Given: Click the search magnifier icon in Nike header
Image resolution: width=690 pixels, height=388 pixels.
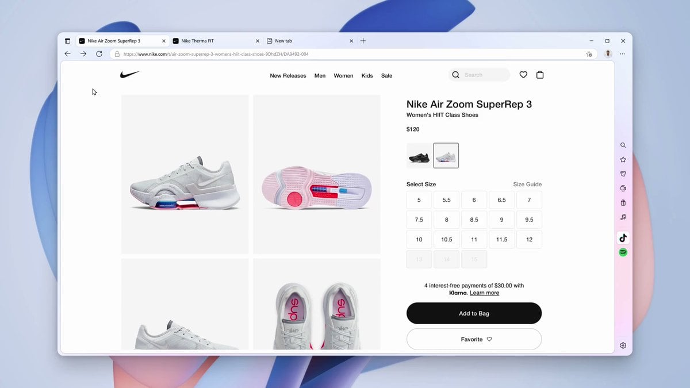Looking at the screenshot, I should point(456,75).
